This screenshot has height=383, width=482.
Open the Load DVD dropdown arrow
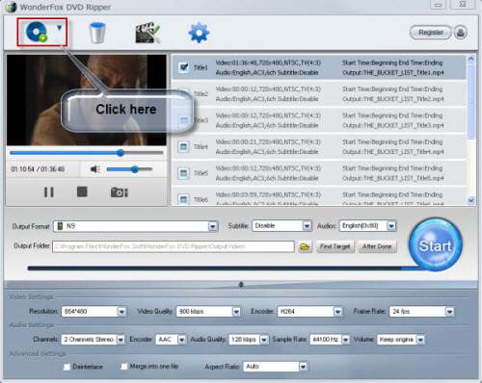(x=60, y=28)
